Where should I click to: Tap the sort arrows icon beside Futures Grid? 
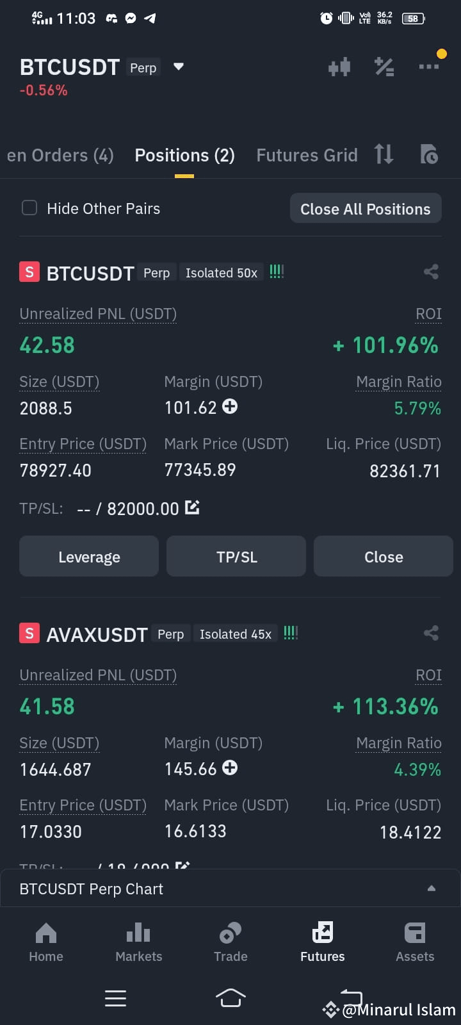point(384,154)
